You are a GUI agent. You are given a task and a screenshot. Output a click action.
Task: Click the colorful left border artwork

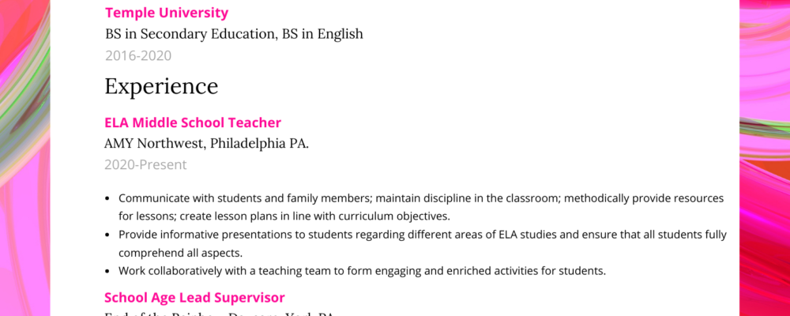(x=24, y=158)
